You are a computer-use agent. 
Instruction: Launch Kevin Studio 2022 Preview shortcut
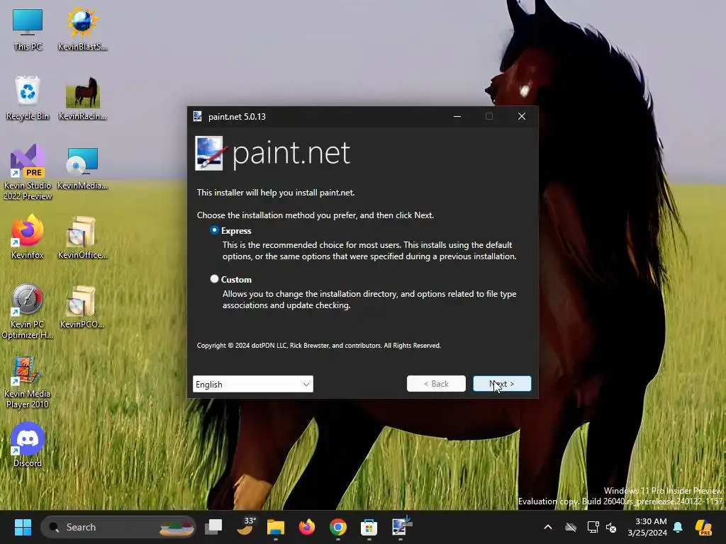click(x=28, y=172)
